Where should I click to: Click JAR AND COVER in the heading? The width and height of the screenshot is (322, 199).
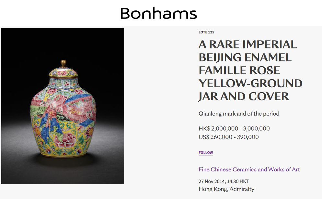pos(244,96)
